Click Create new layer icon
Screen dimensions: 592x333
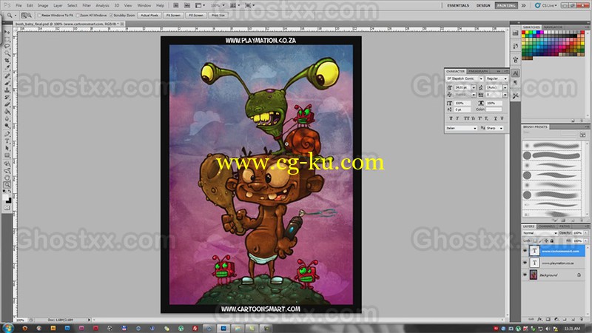point(573,320)
